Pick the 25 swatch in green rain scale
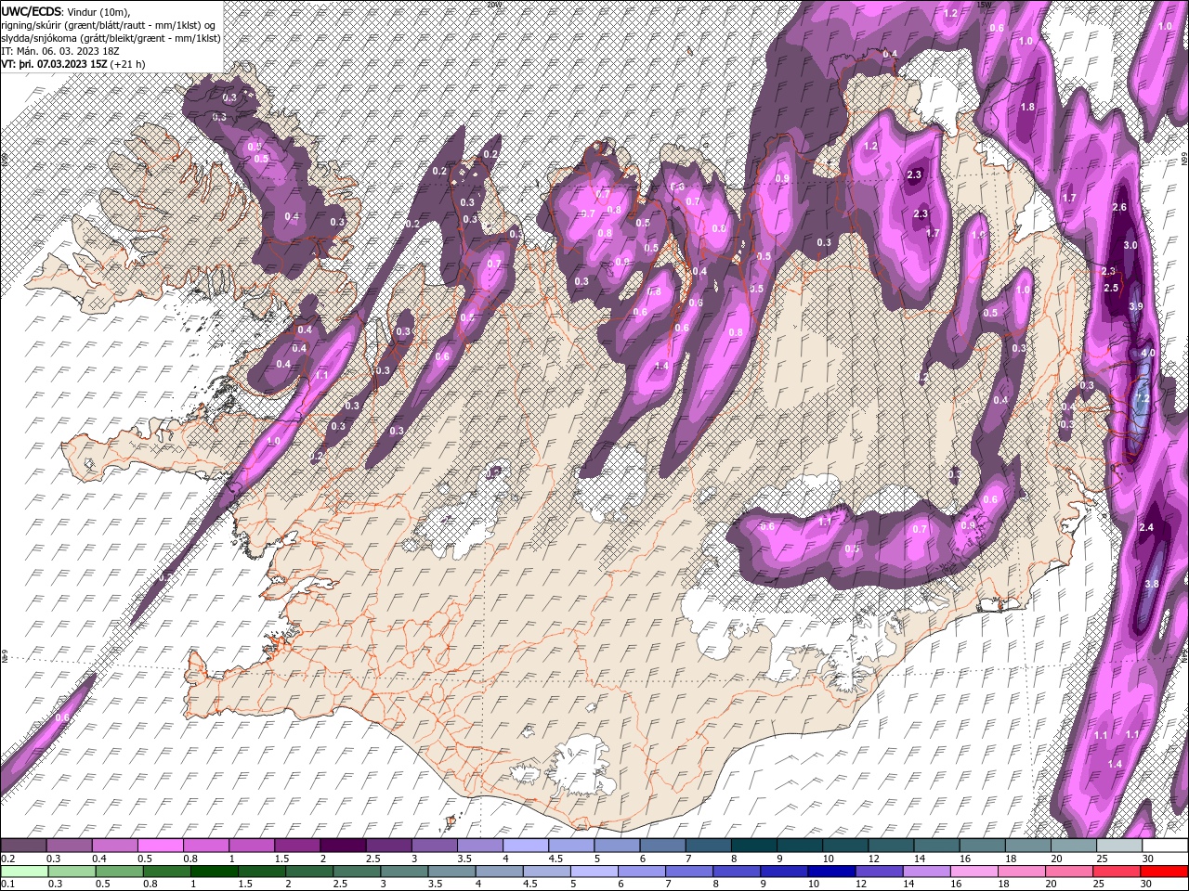1189x891 pixels. tap(1117, 872)
